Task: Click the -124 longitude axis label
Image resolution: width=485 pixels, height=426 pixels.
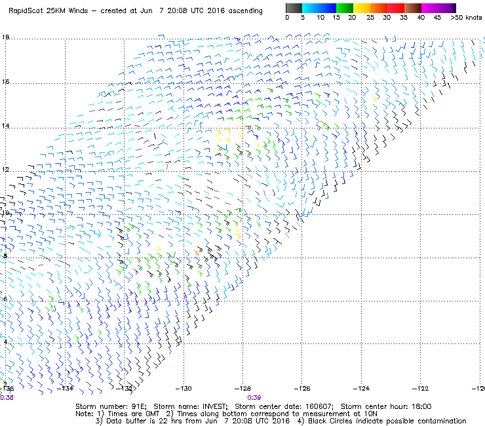Action: coord(361,388)
